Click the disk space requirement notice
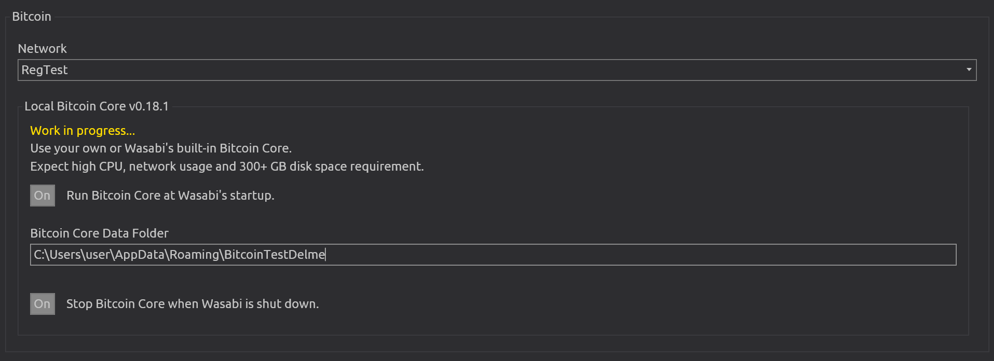994x361 pixels. point(227,166)
